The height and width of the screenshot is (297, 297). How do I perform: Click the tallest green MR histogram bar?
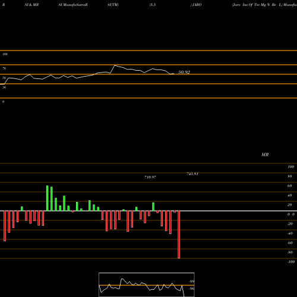point(48,198)
